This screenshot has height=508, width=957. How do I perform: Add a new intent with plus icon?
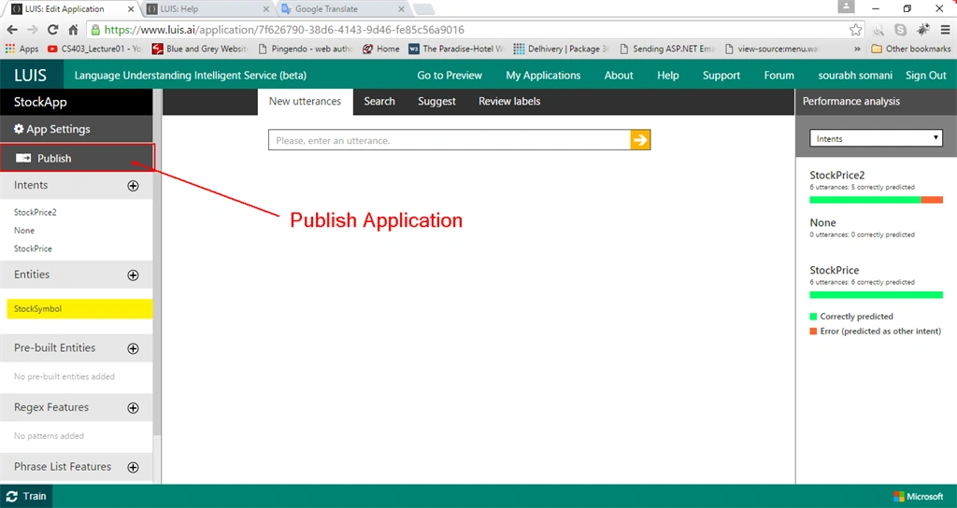[x=133, y=186]
